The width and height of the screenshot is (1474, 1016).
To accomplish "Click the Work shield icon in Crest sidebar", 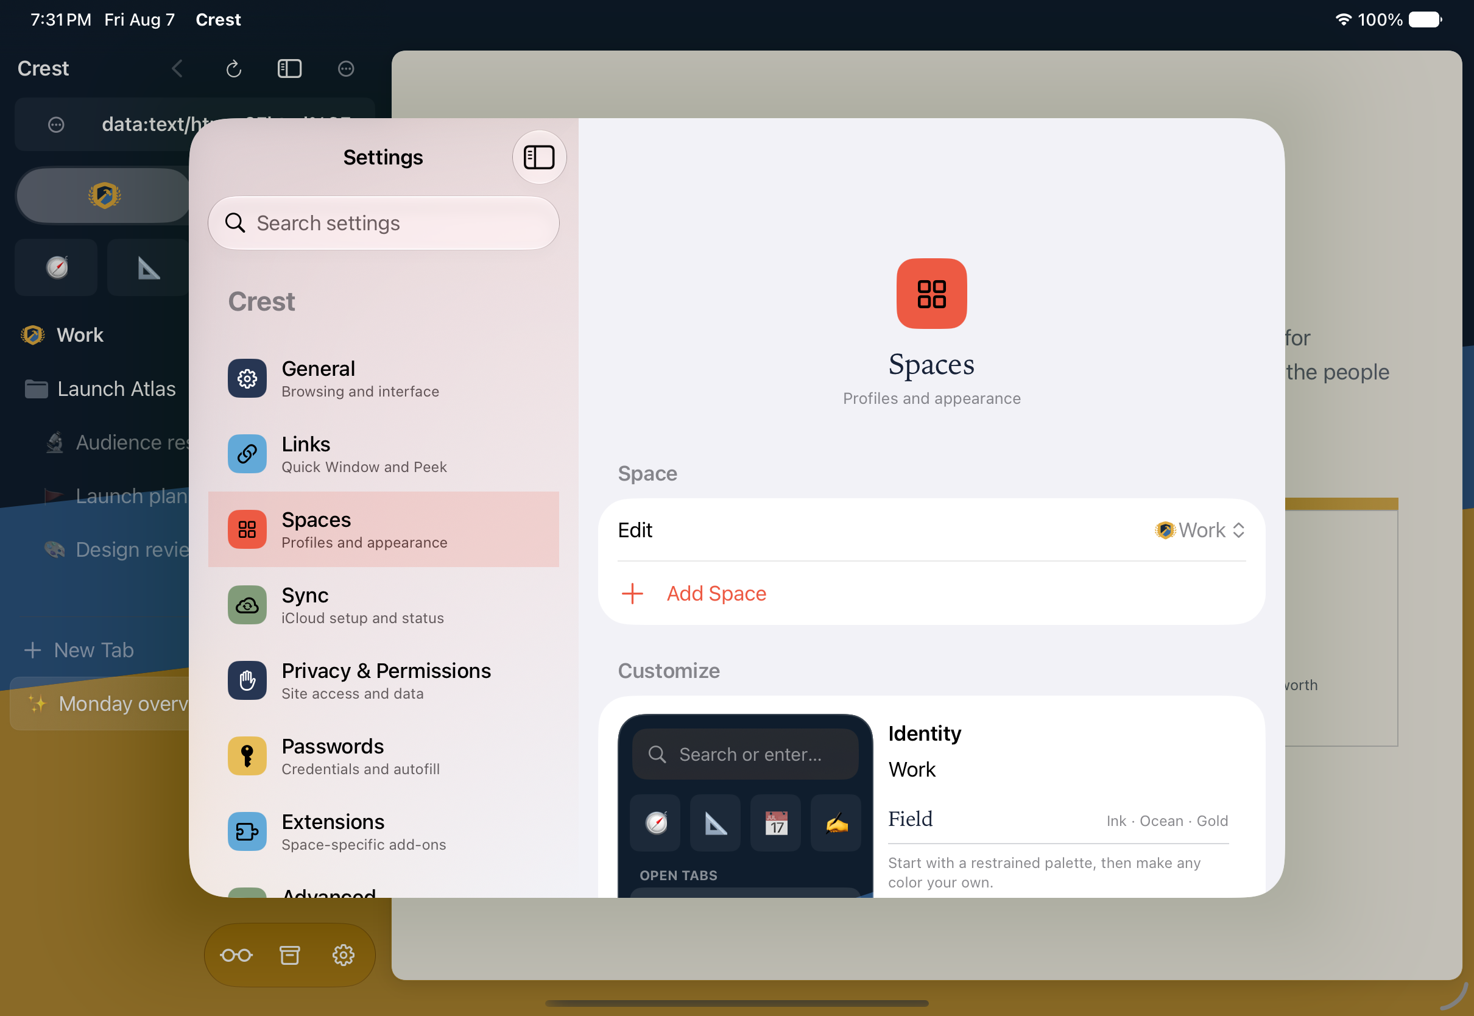I will 32,336.
